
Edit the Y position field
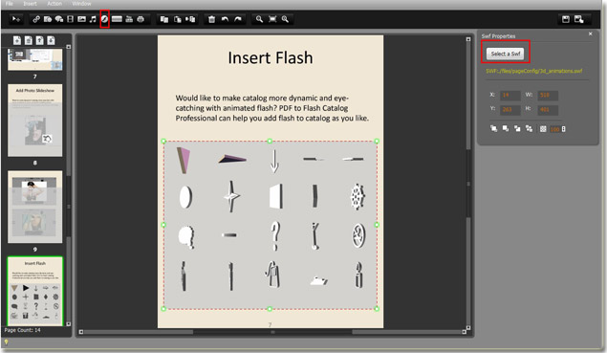click(509, 110)
